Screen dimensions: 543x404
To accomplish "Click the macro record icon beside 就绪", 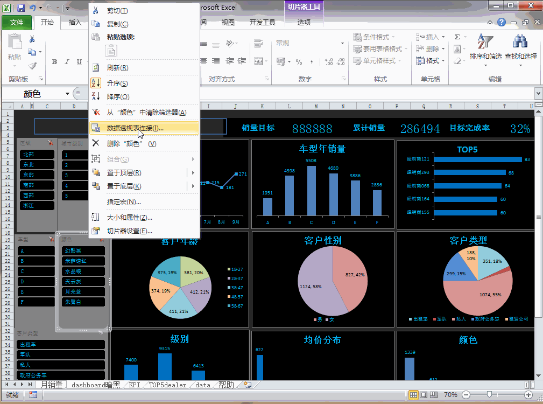I will pyautogui.click(x=33, y=395).
